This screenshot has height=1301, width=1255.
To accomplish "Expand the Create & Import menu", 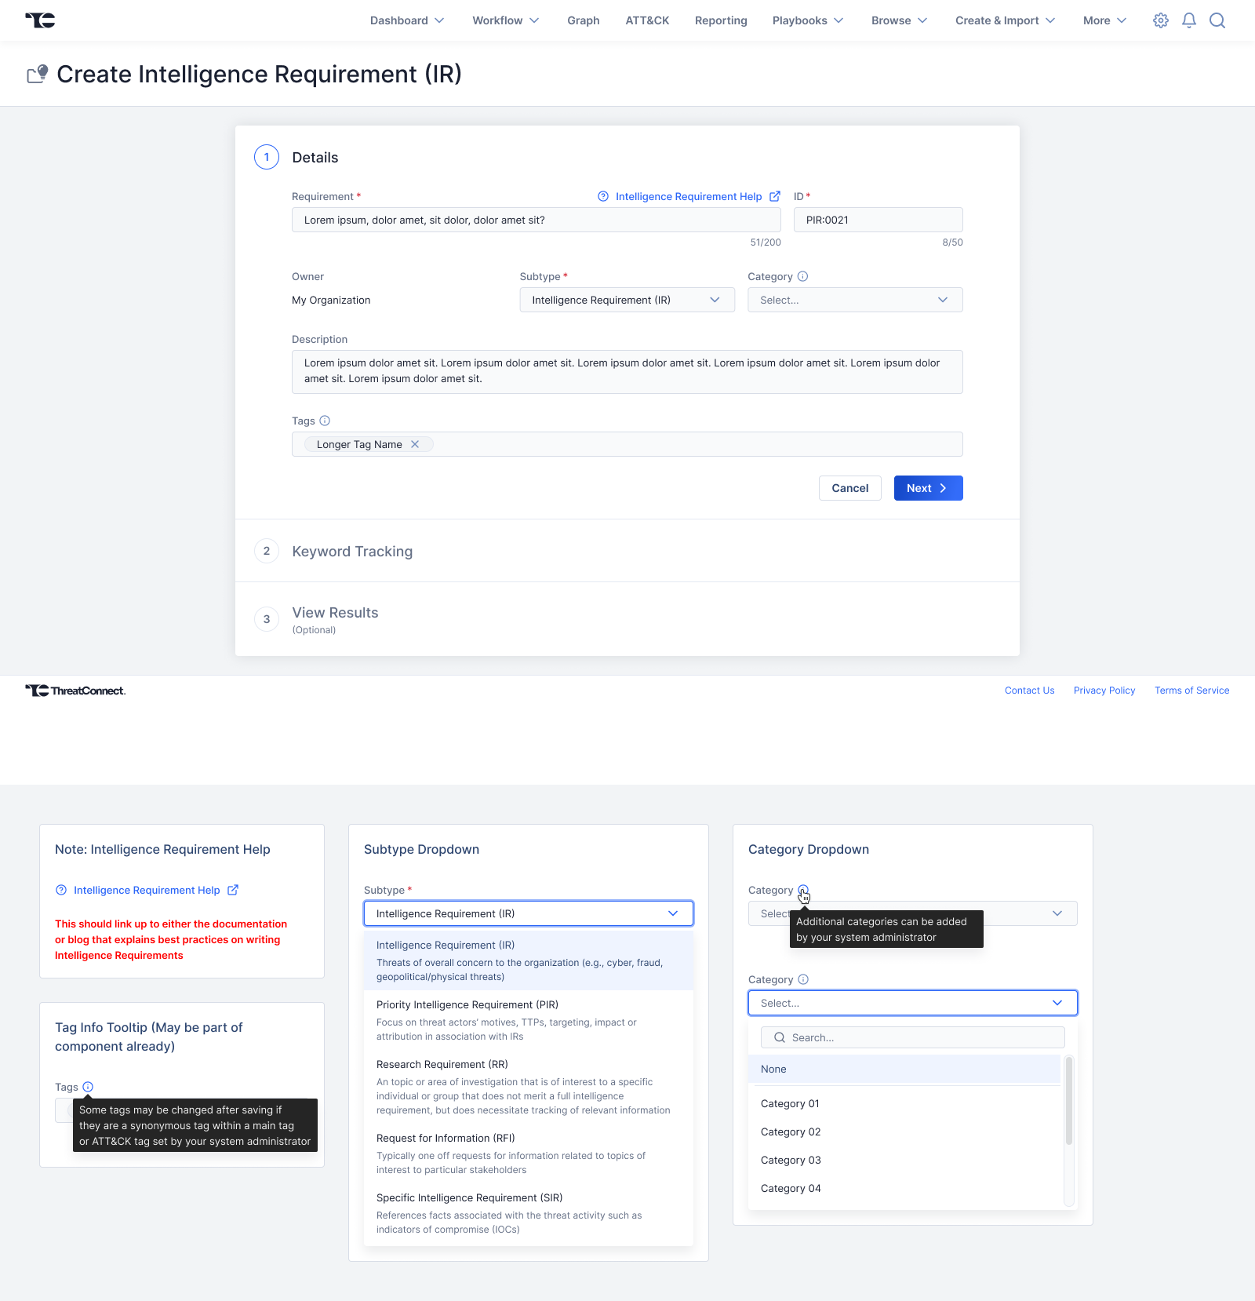I will coord(1005,20).
